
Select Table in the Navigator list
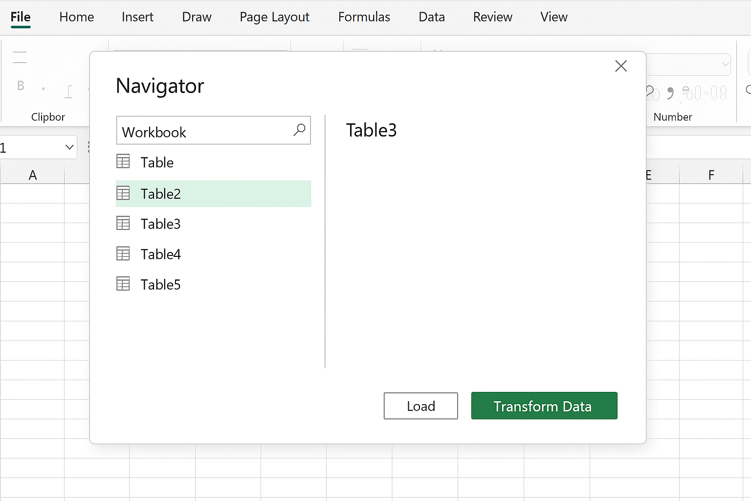(213, 162)
